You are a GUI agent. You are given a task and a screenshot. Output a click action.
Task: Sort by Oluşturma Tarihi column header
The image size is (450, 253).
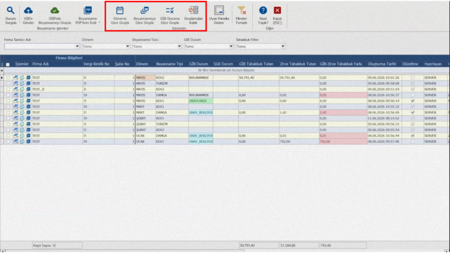pos(382,64)
